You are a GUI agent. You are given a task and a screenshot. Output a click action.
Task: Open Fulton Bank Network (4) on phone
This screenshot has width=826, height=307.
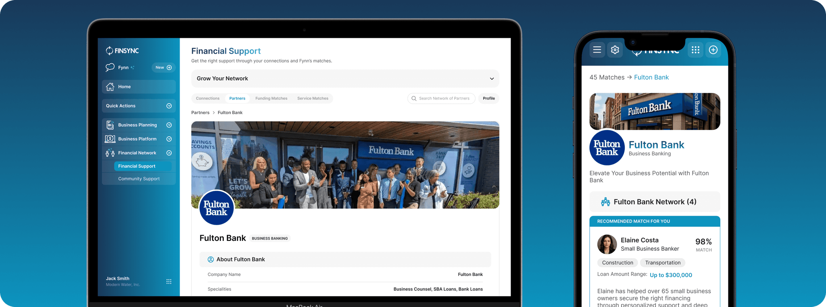click(655, 202)
